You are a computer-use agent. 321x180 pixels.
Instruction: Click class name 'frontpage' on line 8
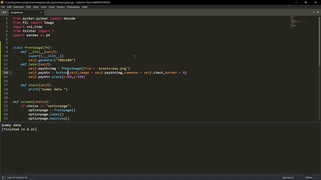34,47
